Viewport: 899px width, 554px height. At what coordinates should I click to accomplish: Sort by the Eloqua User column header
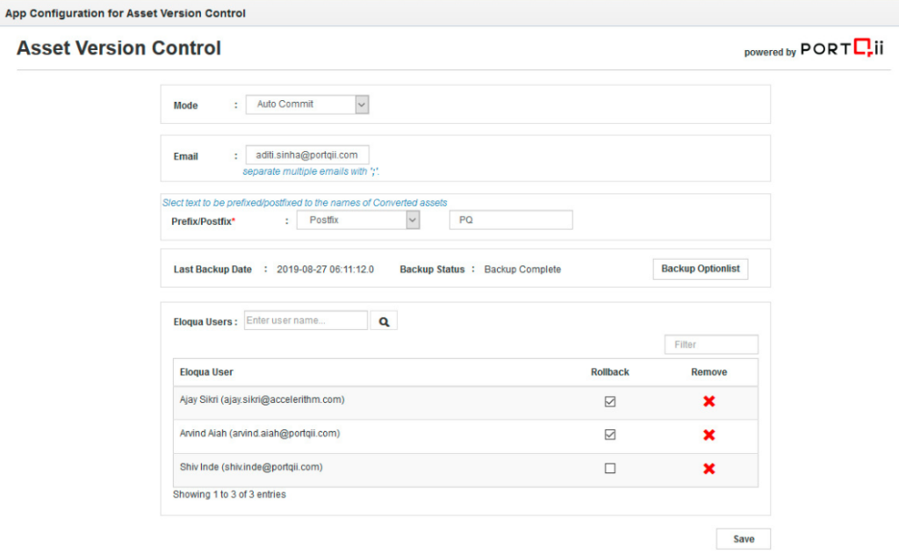[x=206, y=372]
